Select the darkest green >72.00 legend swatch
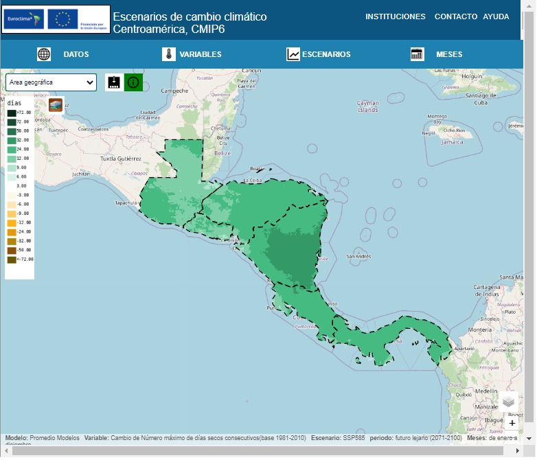The width and height of the screenshot is (537, 460). (12, 113)
